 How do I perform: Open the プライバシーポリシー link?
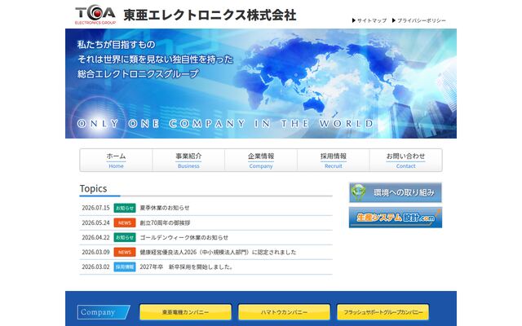click(422, 20)
